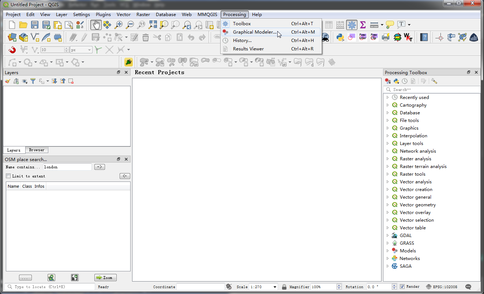This screenshot has width=484, height=294.
Task: Click the messages speech bubble in status bar
Action: [x=469, y=287]
